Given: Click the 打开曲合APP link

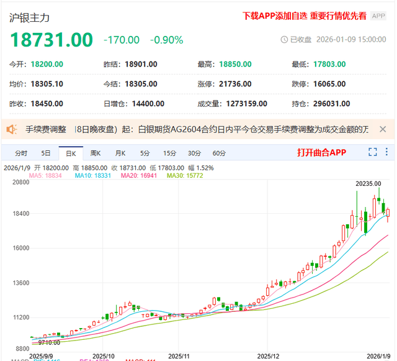Looking at the screenshot, I should [321, 152].
